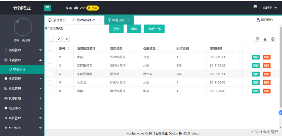Close the 应收区域汇总 tab with its X
This screenshot has width=282, height=136.
pos(99,20)
